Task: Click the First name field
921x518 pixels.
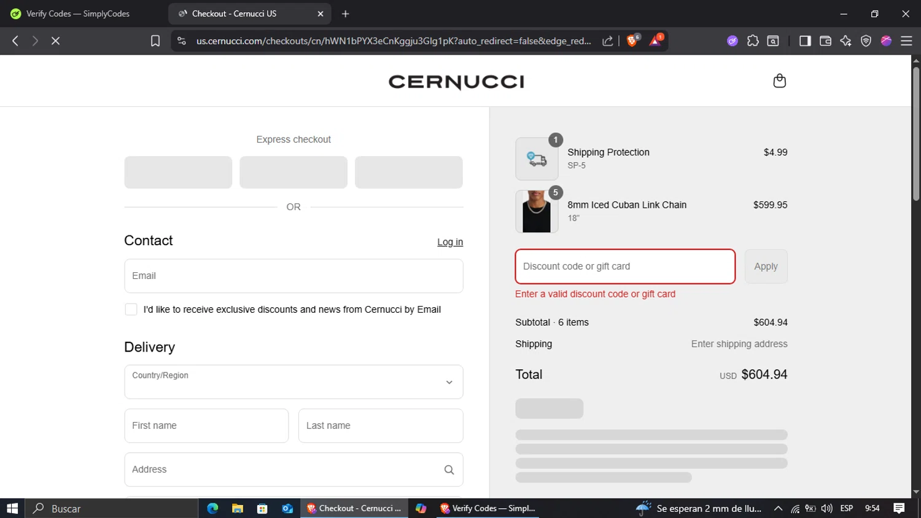Action: (x=206, y=425)
